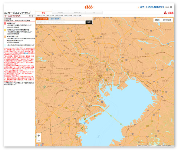Screen dimensions: 178x150
Task: Close with the gray circle icon
Action: click(171, 7)
